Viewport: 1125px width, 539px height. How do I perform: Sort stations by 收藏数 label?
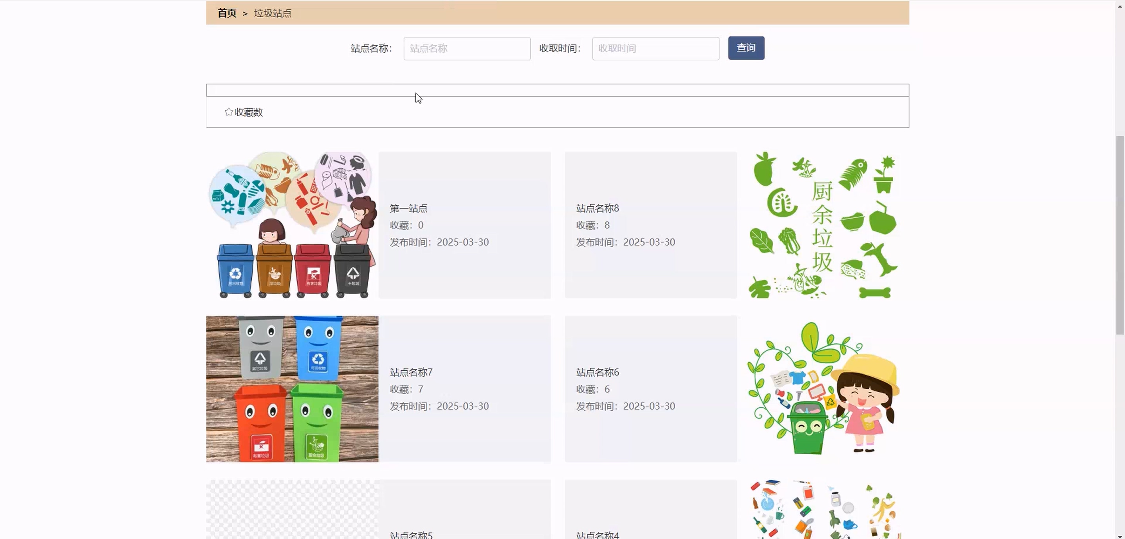(248, 112)
